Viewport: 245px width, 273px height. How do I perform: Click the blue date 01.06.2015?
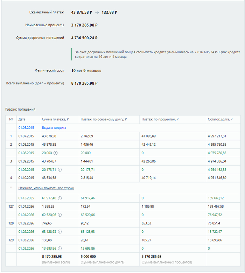coord(26,128)
